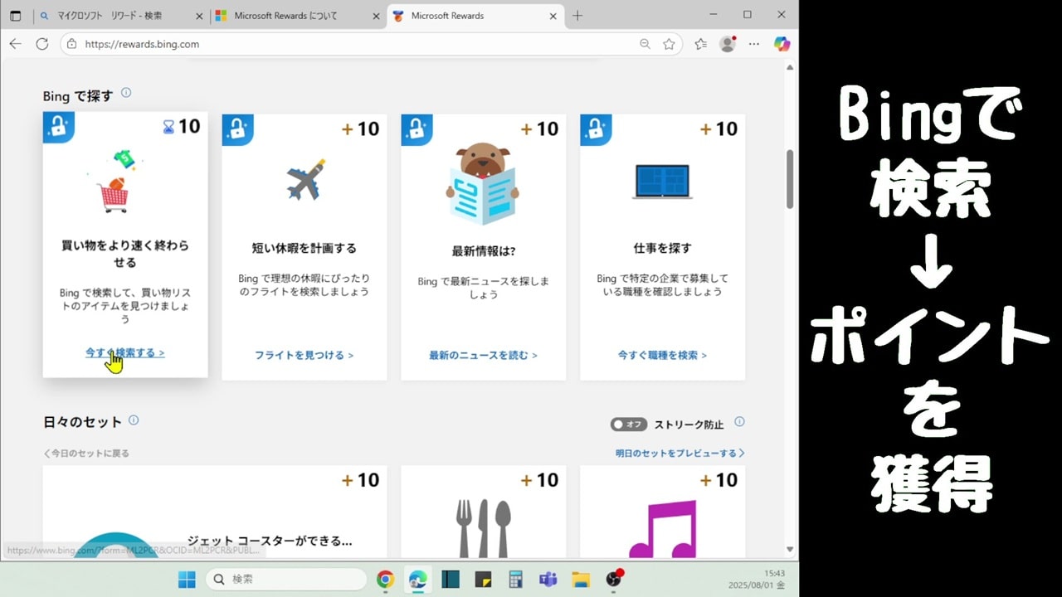
Task: Open Google Chrome from taskbar
Action: pos(385,579)
